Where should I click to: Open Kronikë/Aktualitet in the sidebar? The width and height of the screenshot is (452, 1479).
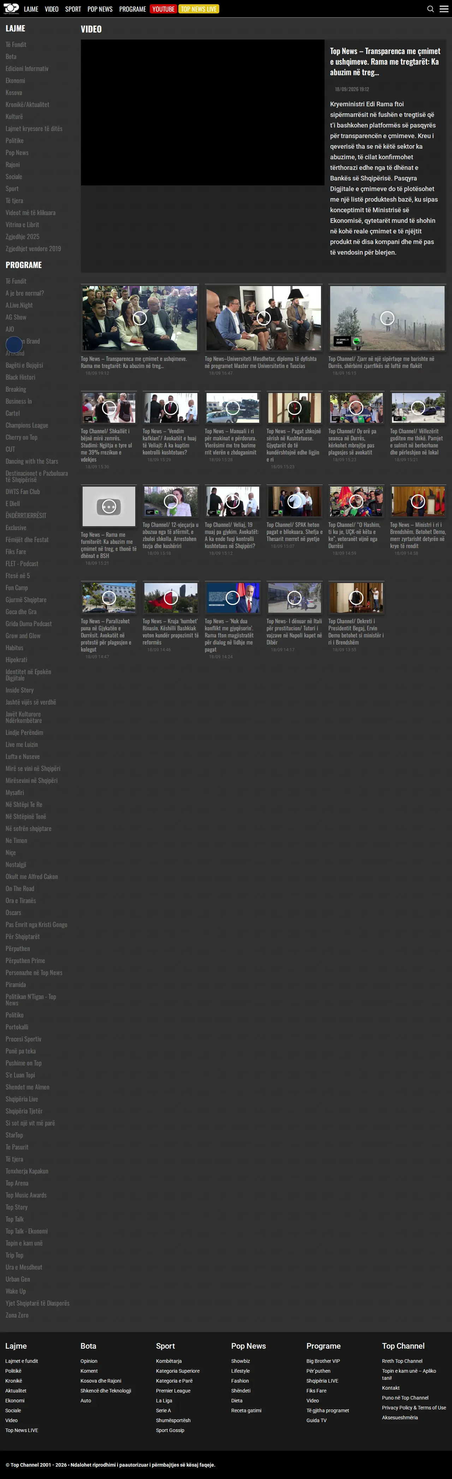pyautogui.click(x=28, y=105)
